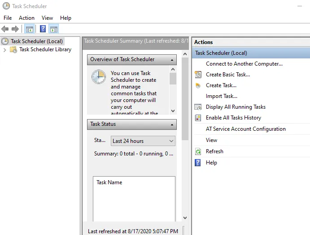Collapse the Task Status section
The width and height of the screenshot is (310, 235).
[x=172, y=124]
